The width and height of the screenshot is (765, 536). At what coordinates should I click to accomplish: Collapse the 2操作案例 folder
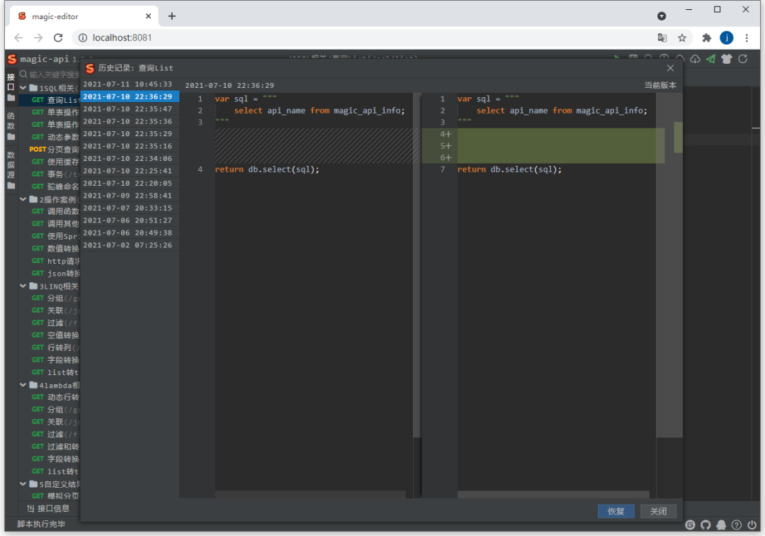(x=22, y=199)
